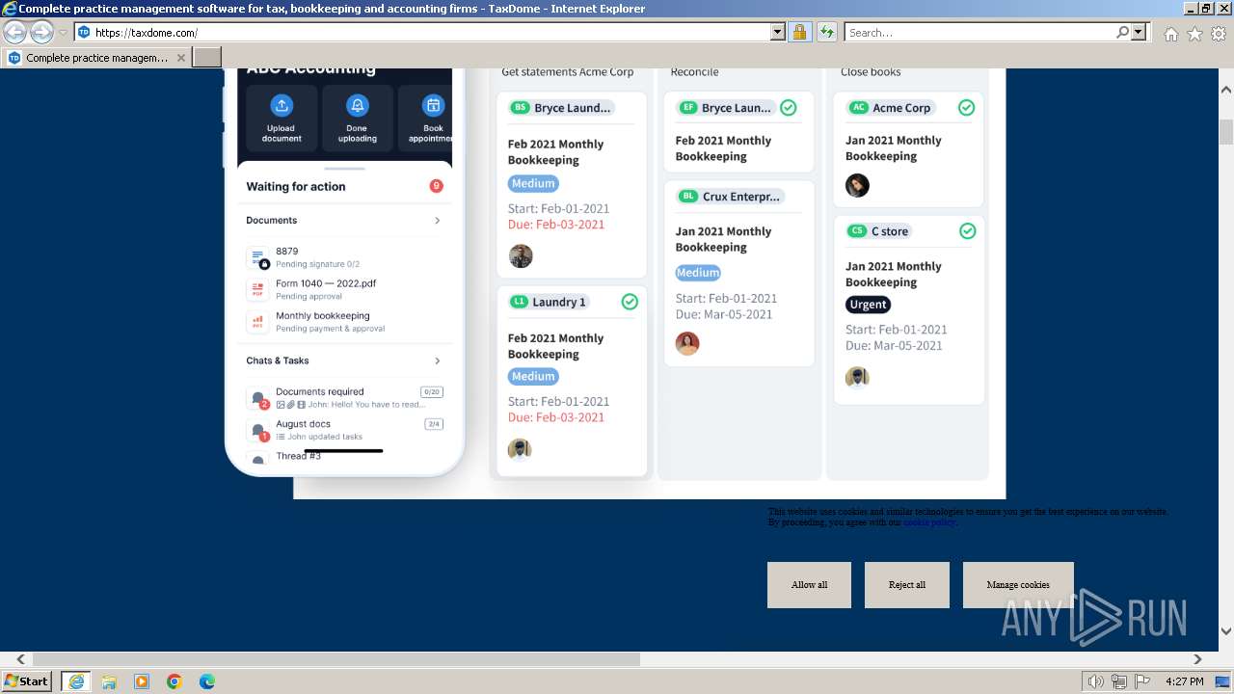Click the Favorites star icon

tap(1194, 33)
